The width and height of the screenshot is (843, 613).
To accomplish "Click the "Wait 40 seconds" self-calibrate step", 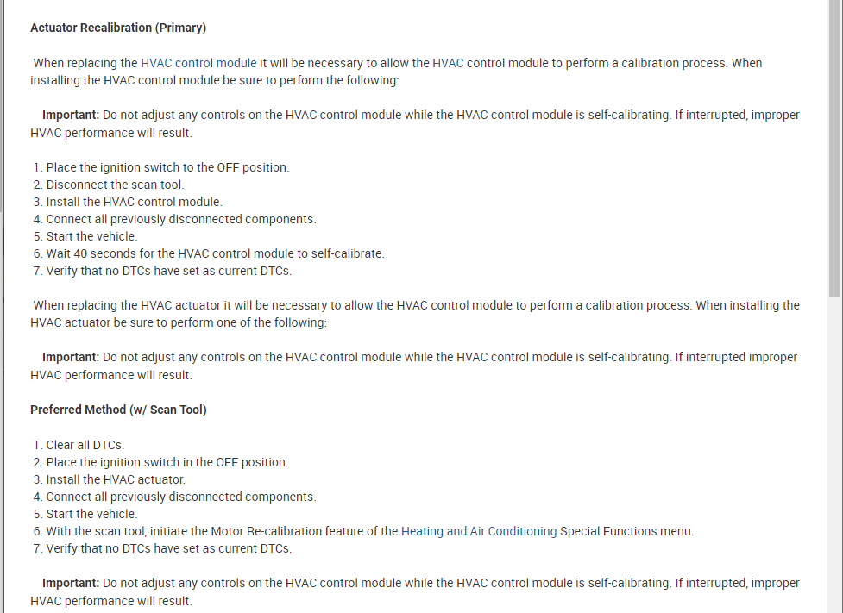I will (x=215, y=253).
